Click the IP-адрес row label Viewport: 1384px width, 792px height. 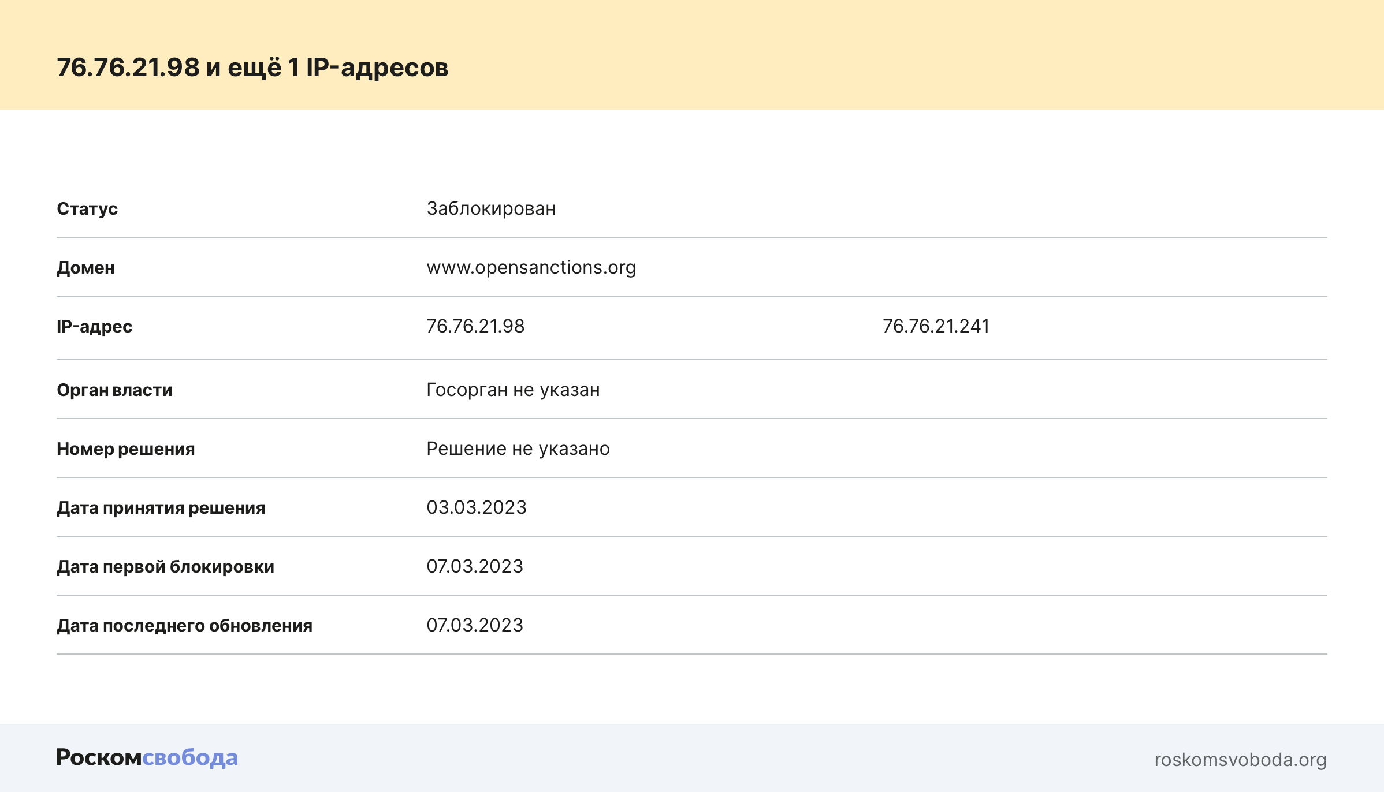94,327
